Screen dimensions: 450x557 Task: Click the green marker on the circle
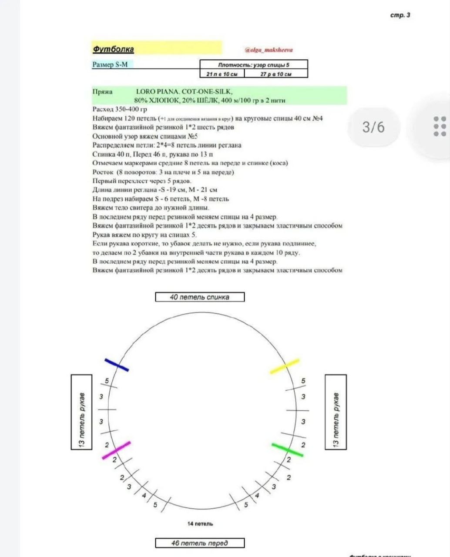[287, 450]
